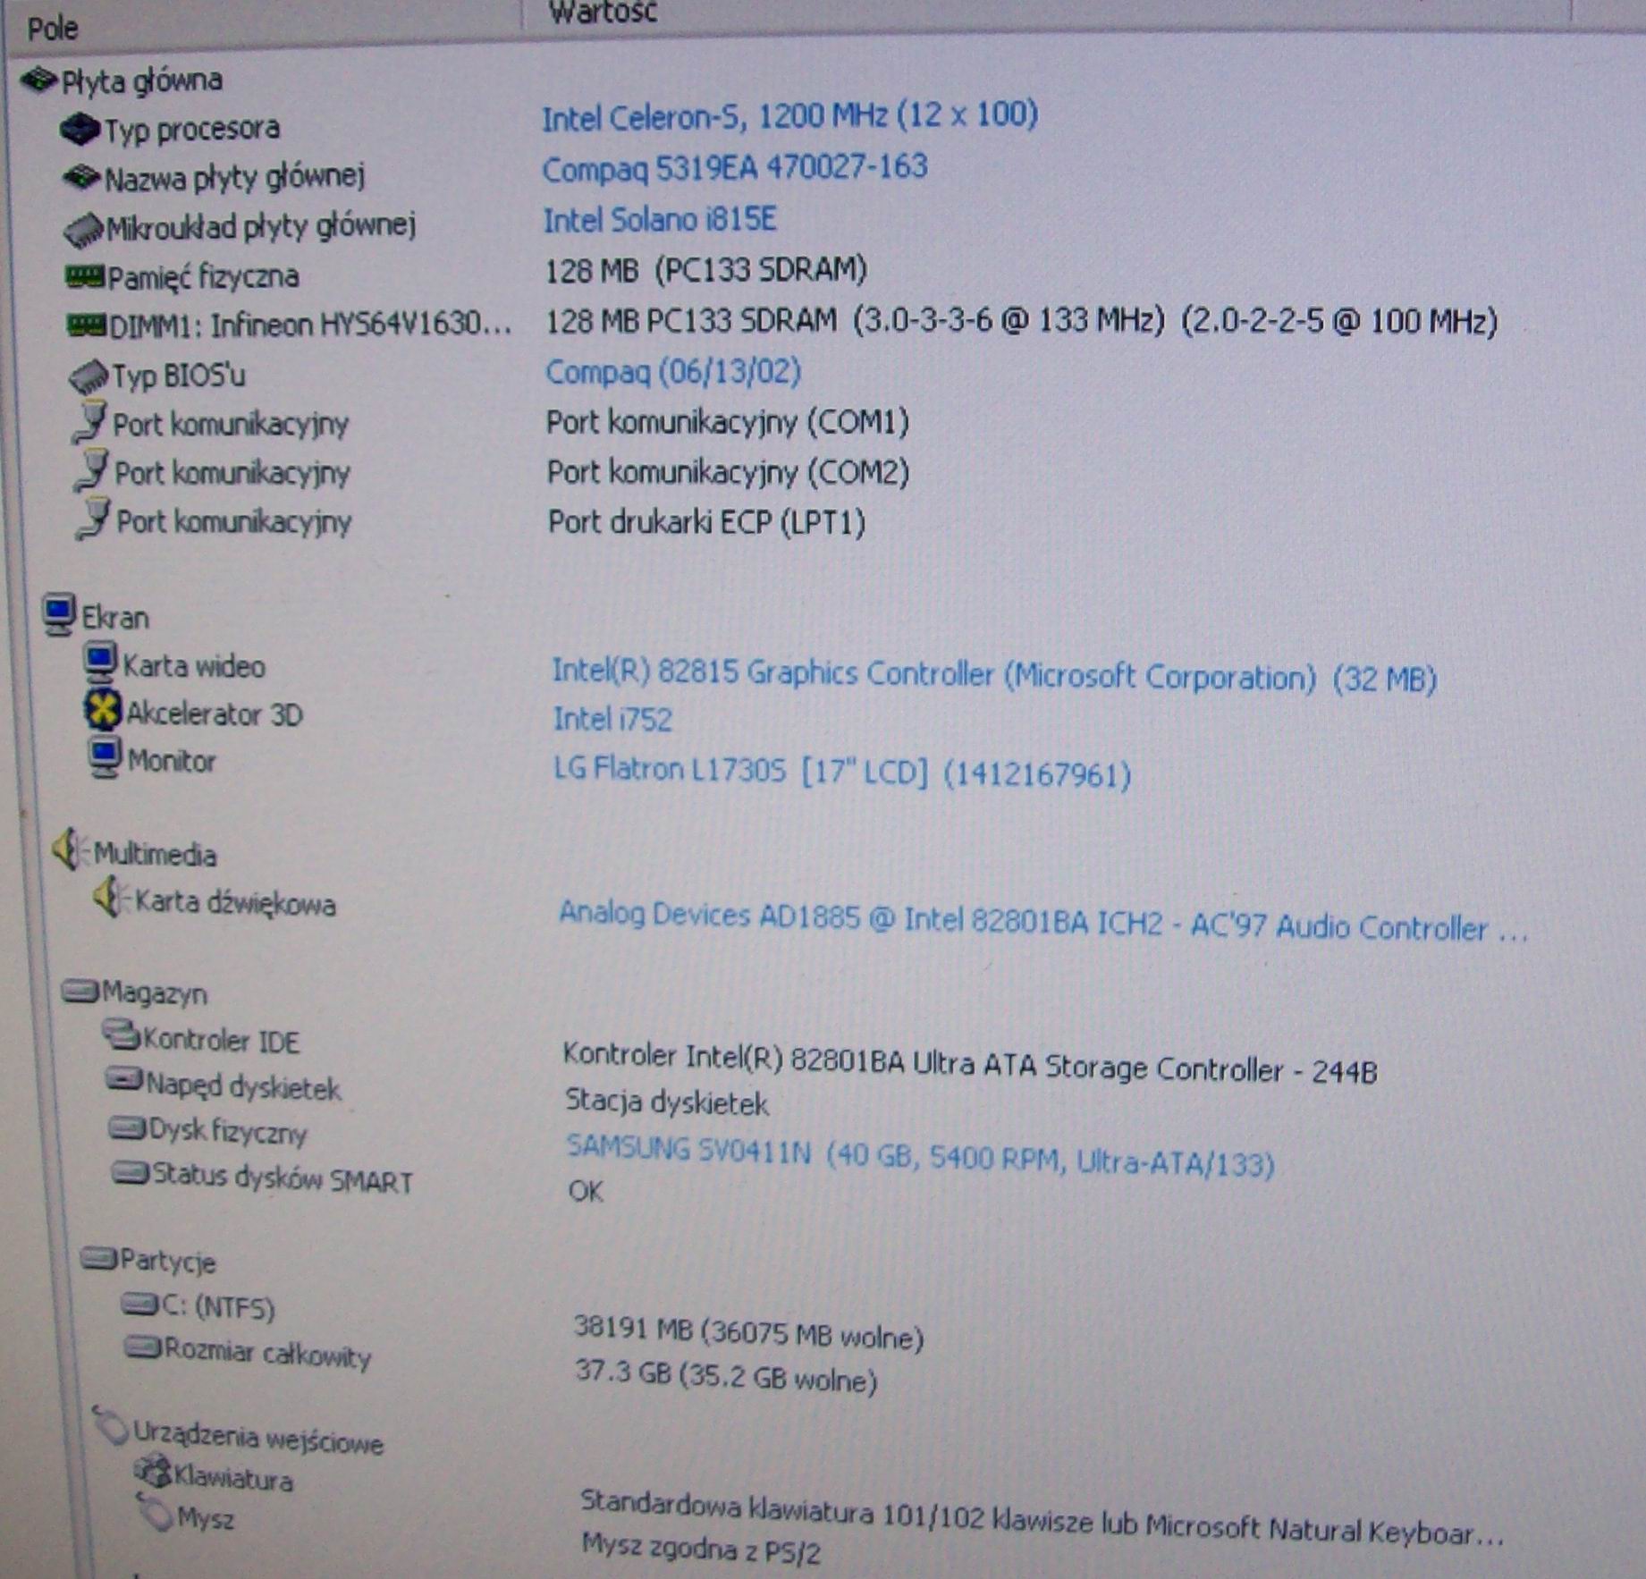Click the Multimedia speaker icon
This screenshot has width=1646, height=1579.
tap(70, 849)
